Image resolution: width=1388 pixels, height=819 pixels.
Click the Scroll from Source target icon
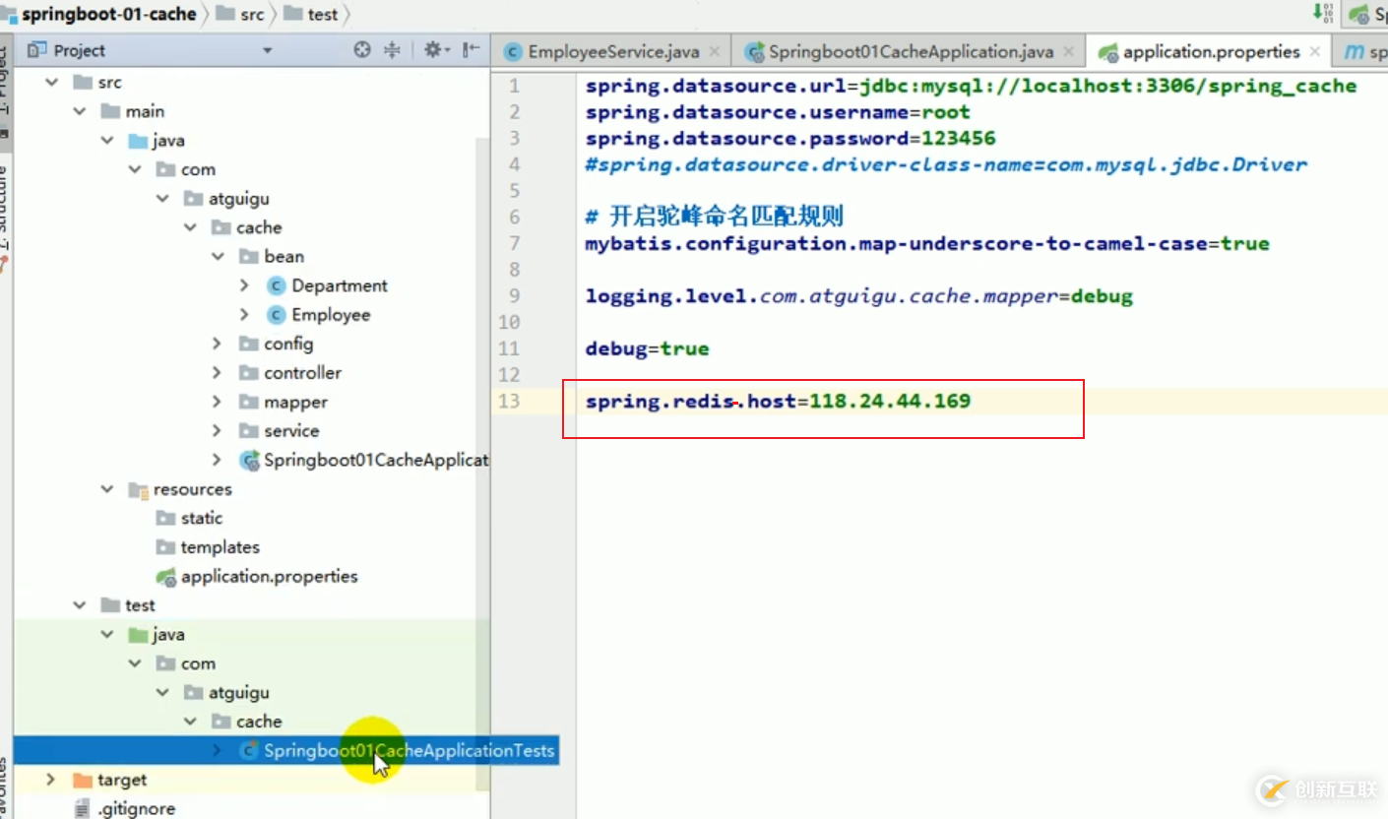coord(362,50)
